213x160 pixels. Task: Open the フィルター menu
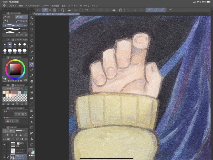(x=73, y=6)
